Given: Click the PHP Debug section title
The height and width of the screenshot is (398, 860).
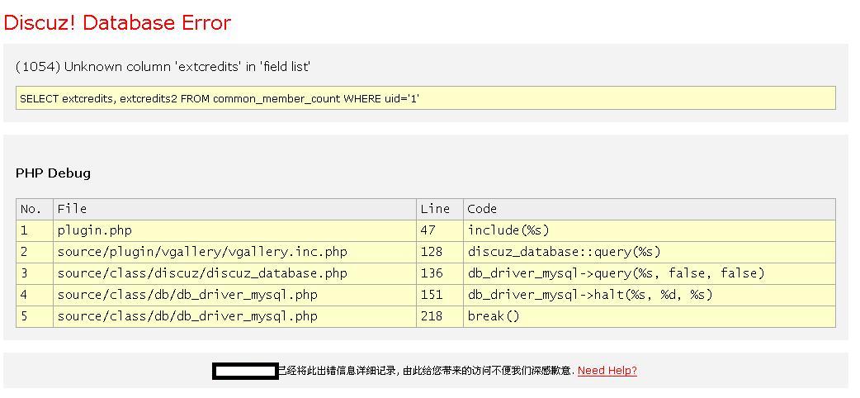Looking at the screenshot, I should 53,173.
